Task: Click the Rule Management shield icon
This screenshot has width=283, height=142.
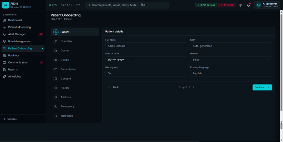Action: (x=4, y=41)
